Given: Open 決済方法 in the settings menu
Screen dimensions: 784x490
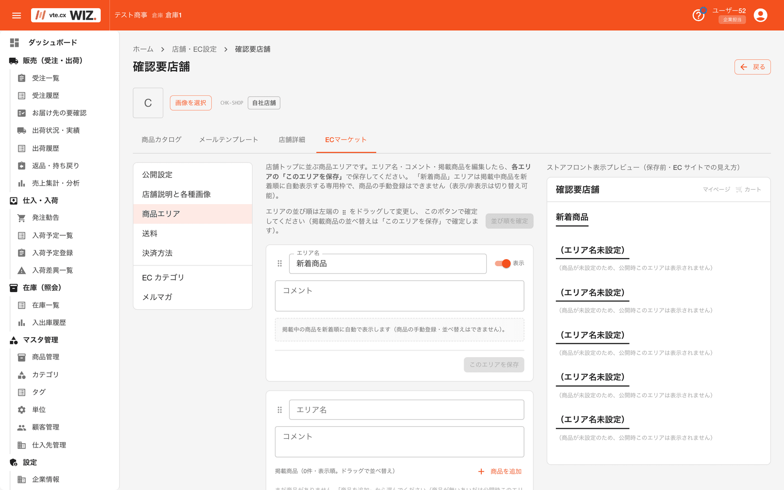Looking at the screenshot, I should [193, 253].
